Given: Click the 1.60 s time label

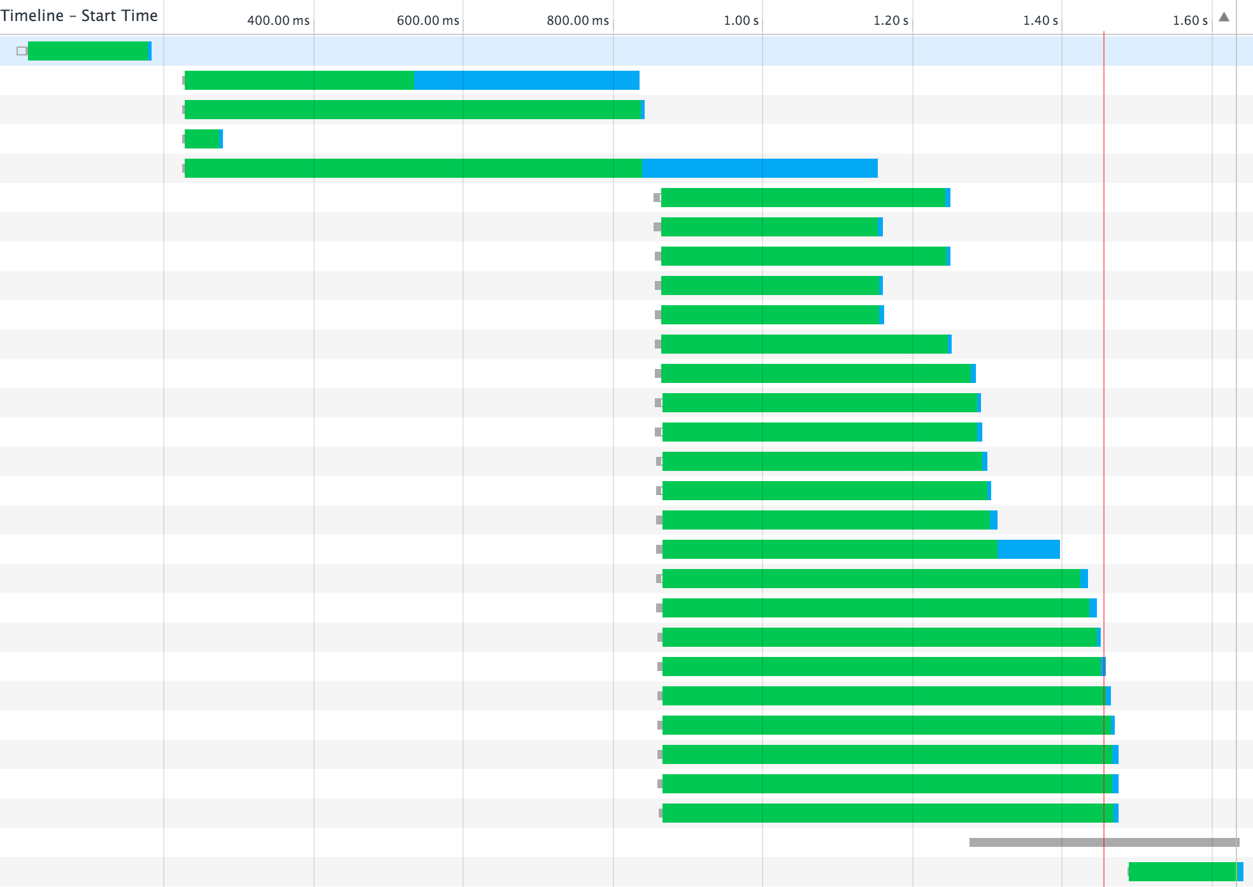Looking at the screenshot, I should 1190,20.
